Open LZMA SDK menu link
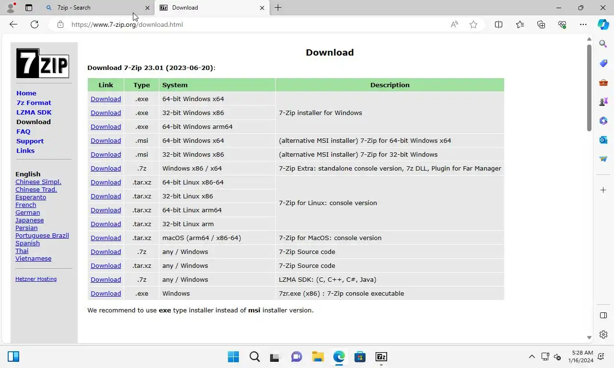 pyautogui.click(x=34, y=112)
